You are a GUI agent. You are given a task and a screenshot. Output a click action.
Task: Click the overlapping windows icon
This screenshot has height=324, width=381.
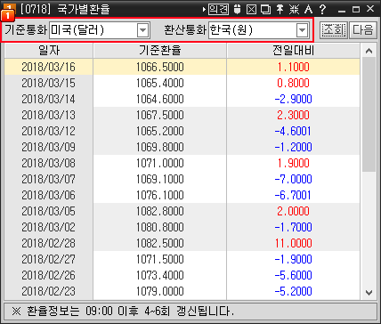pyautogui.click(x=265, y=10)
